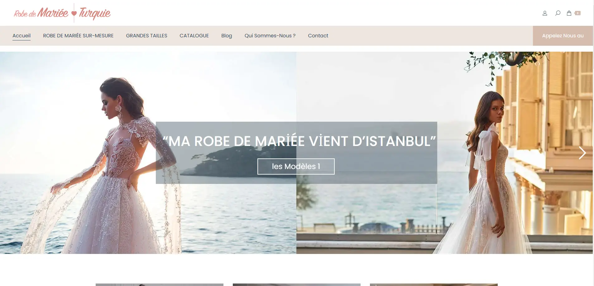Click the Ma robe de mariée headline
The image size is (594, 286).
coord(299,141)
